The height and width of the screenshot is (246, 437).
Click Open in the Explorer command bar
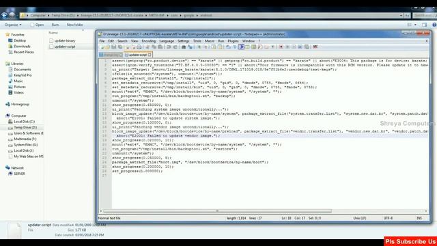(x=37, y=25)
